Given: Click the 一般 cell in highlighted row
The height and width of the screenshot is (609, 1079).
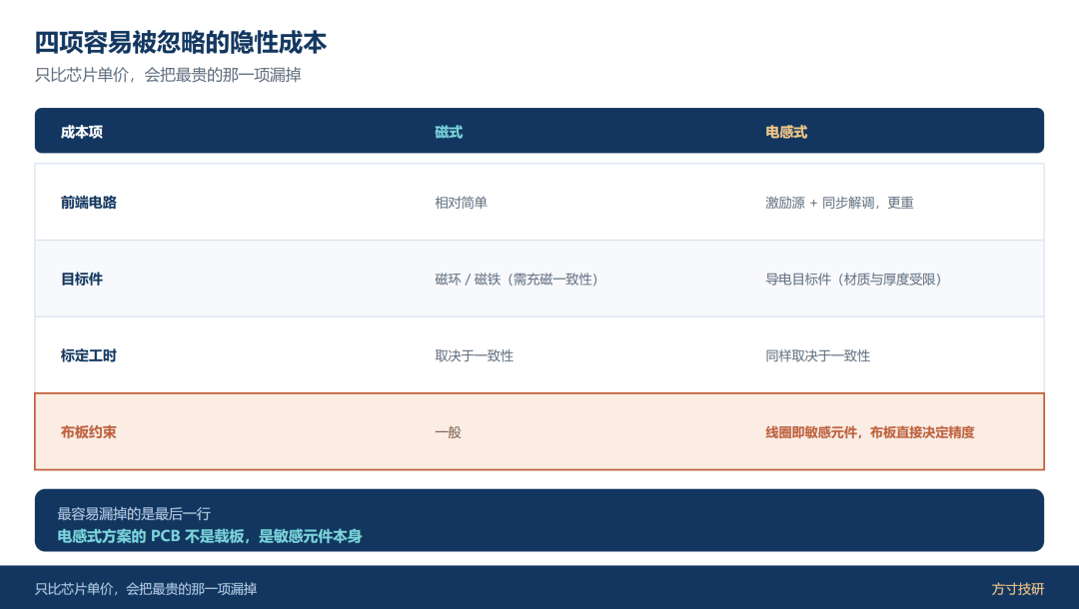Looking at the screenshot, I should (x=448, y=432).
